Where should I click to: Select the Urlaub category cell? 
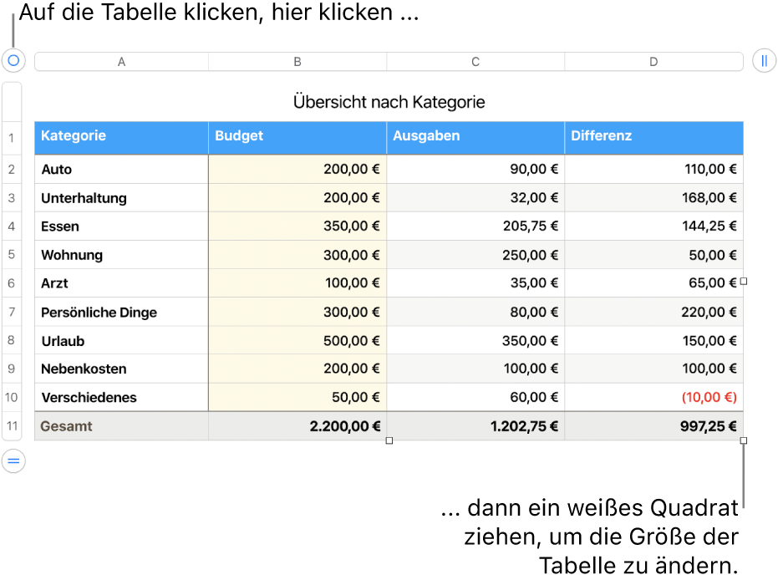tap(121, 340)
